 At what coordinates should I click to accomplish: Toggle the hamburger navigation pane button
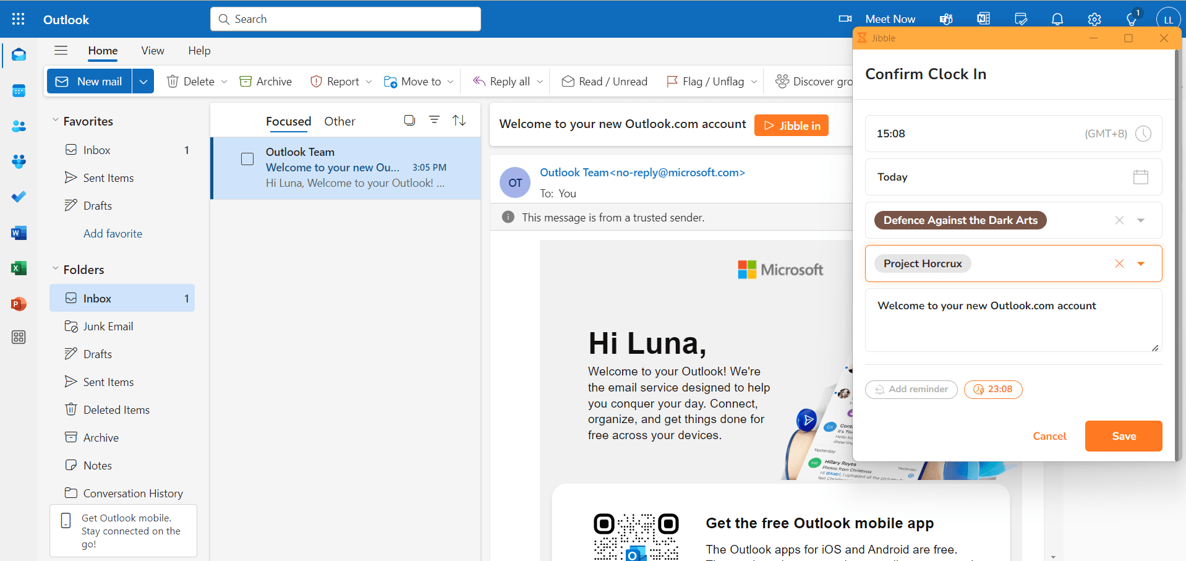(61, 50)
